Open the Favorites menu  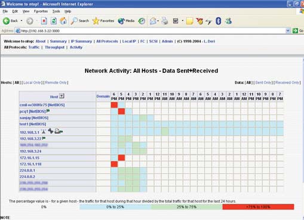[x=41, y=11]
